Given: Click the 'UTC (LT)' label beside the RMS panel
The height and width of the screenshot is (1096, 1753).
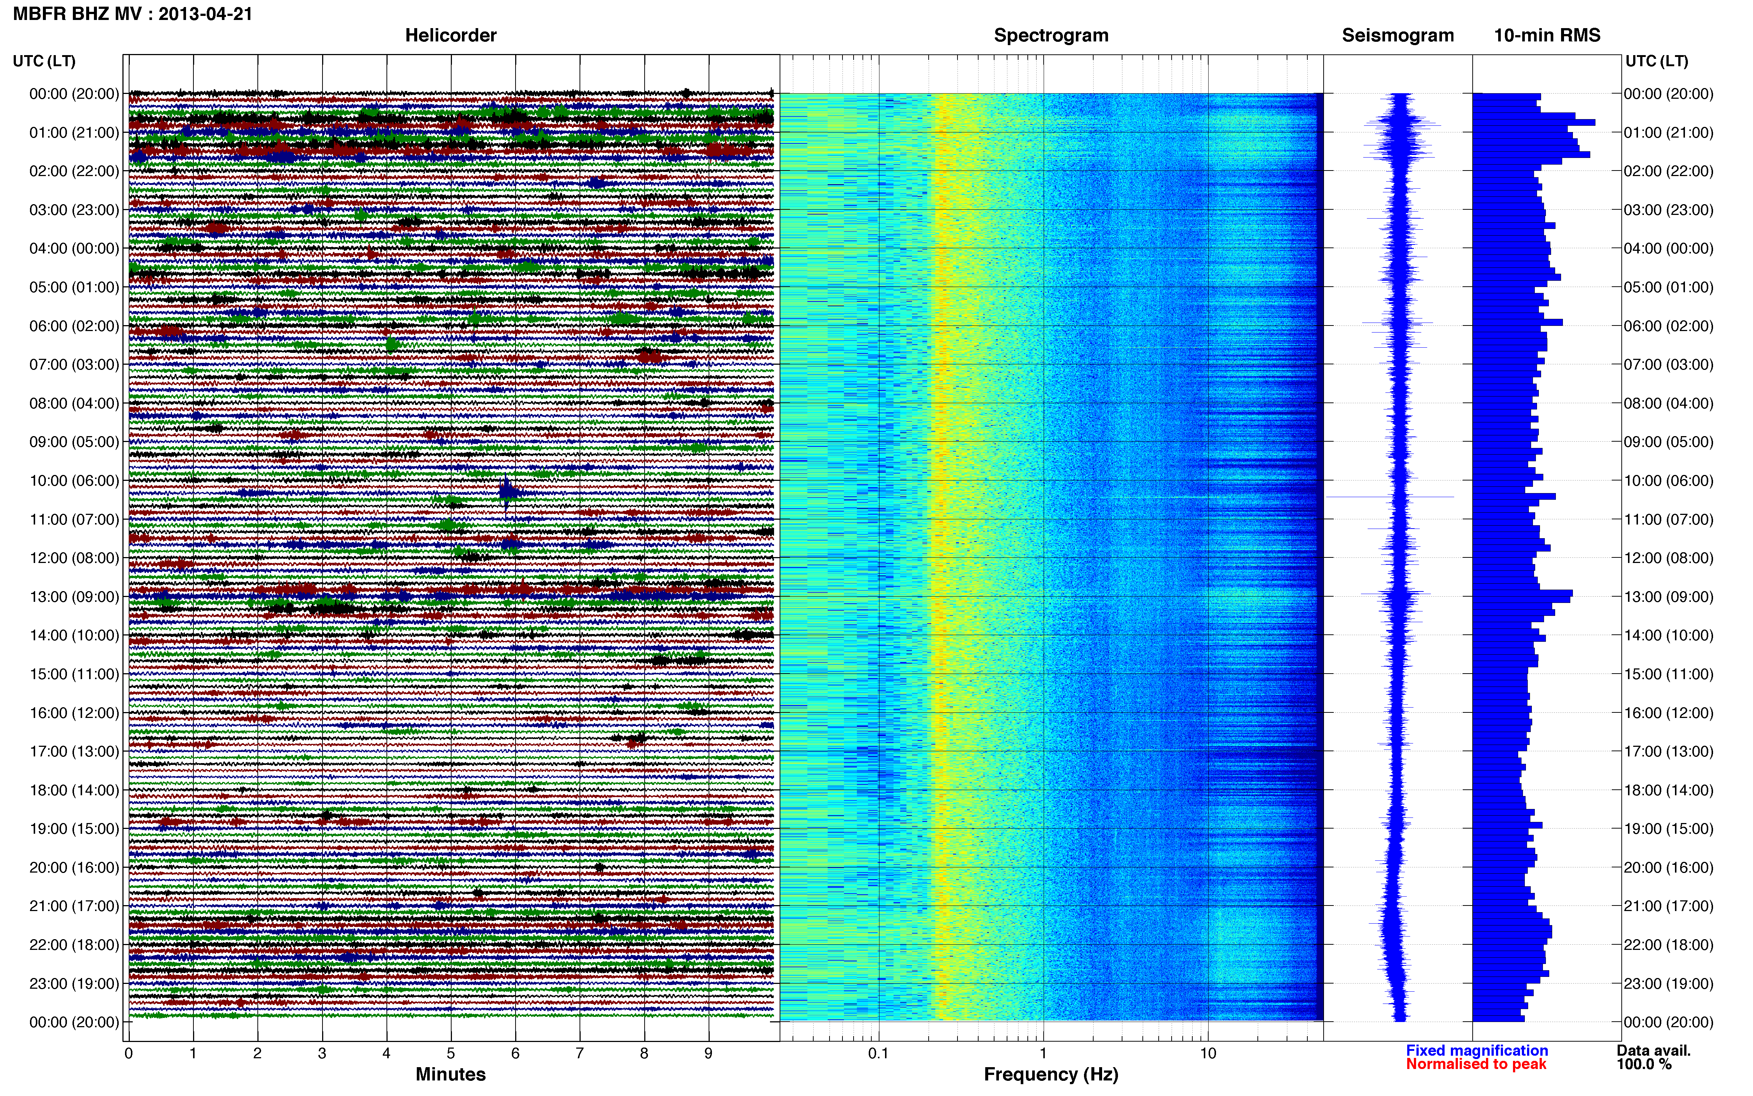Looking at the screenshot, I should tap(1656, 61).
